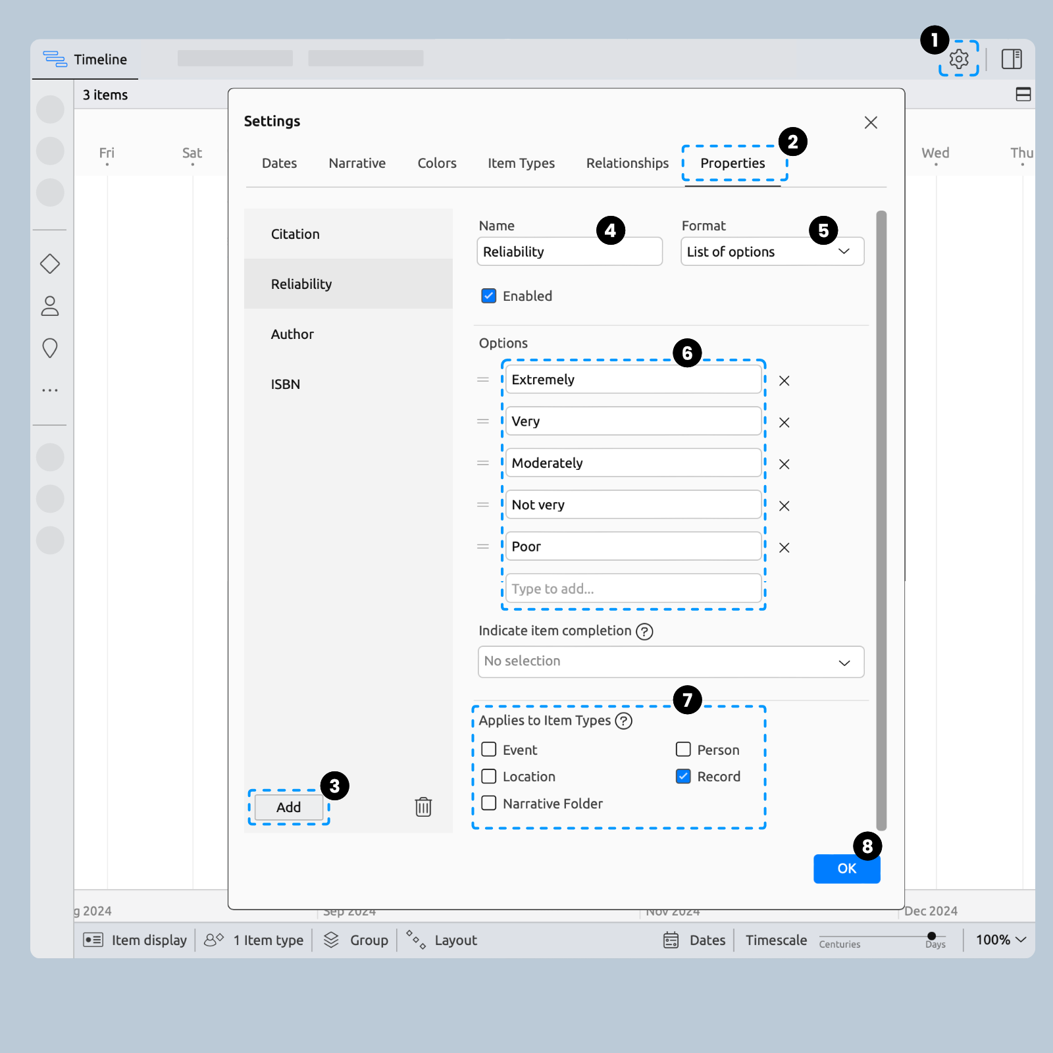The width and height of the screenshot is (1053, 1053).
Task: Click the Timeline view icon
Action: (55, 59)
